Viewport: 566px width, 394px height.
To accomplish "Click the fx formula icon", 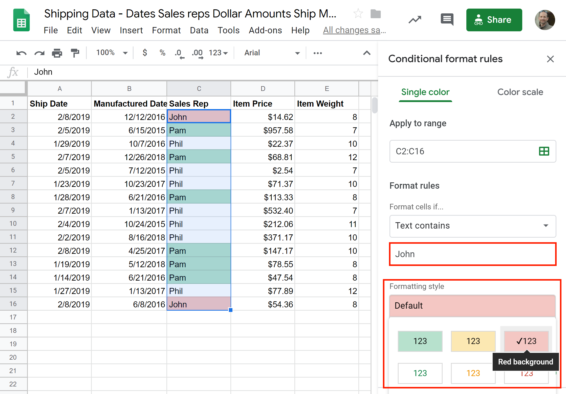I will pos(13,72).
